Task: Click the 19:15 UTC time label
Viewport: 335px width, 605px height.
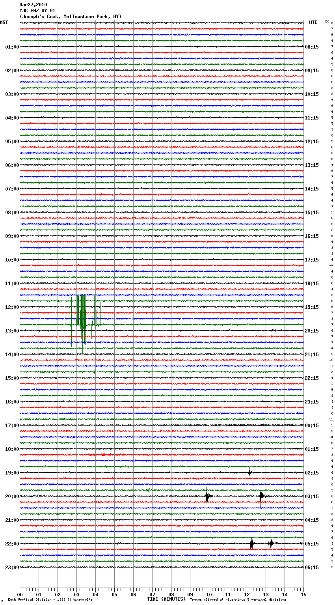Action: point(312,307)
